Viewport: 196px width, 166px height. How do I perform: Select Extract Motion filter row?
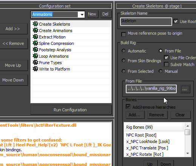(x=71, y=37)
